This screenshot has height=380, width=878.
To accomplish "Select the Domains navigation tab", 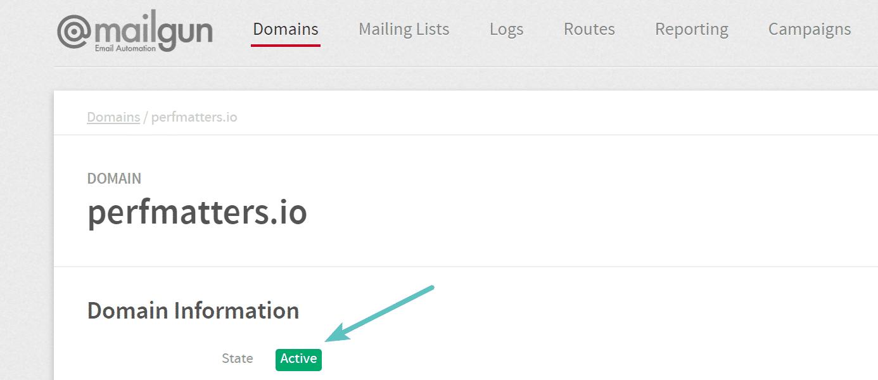I will [x=285, y=29].
